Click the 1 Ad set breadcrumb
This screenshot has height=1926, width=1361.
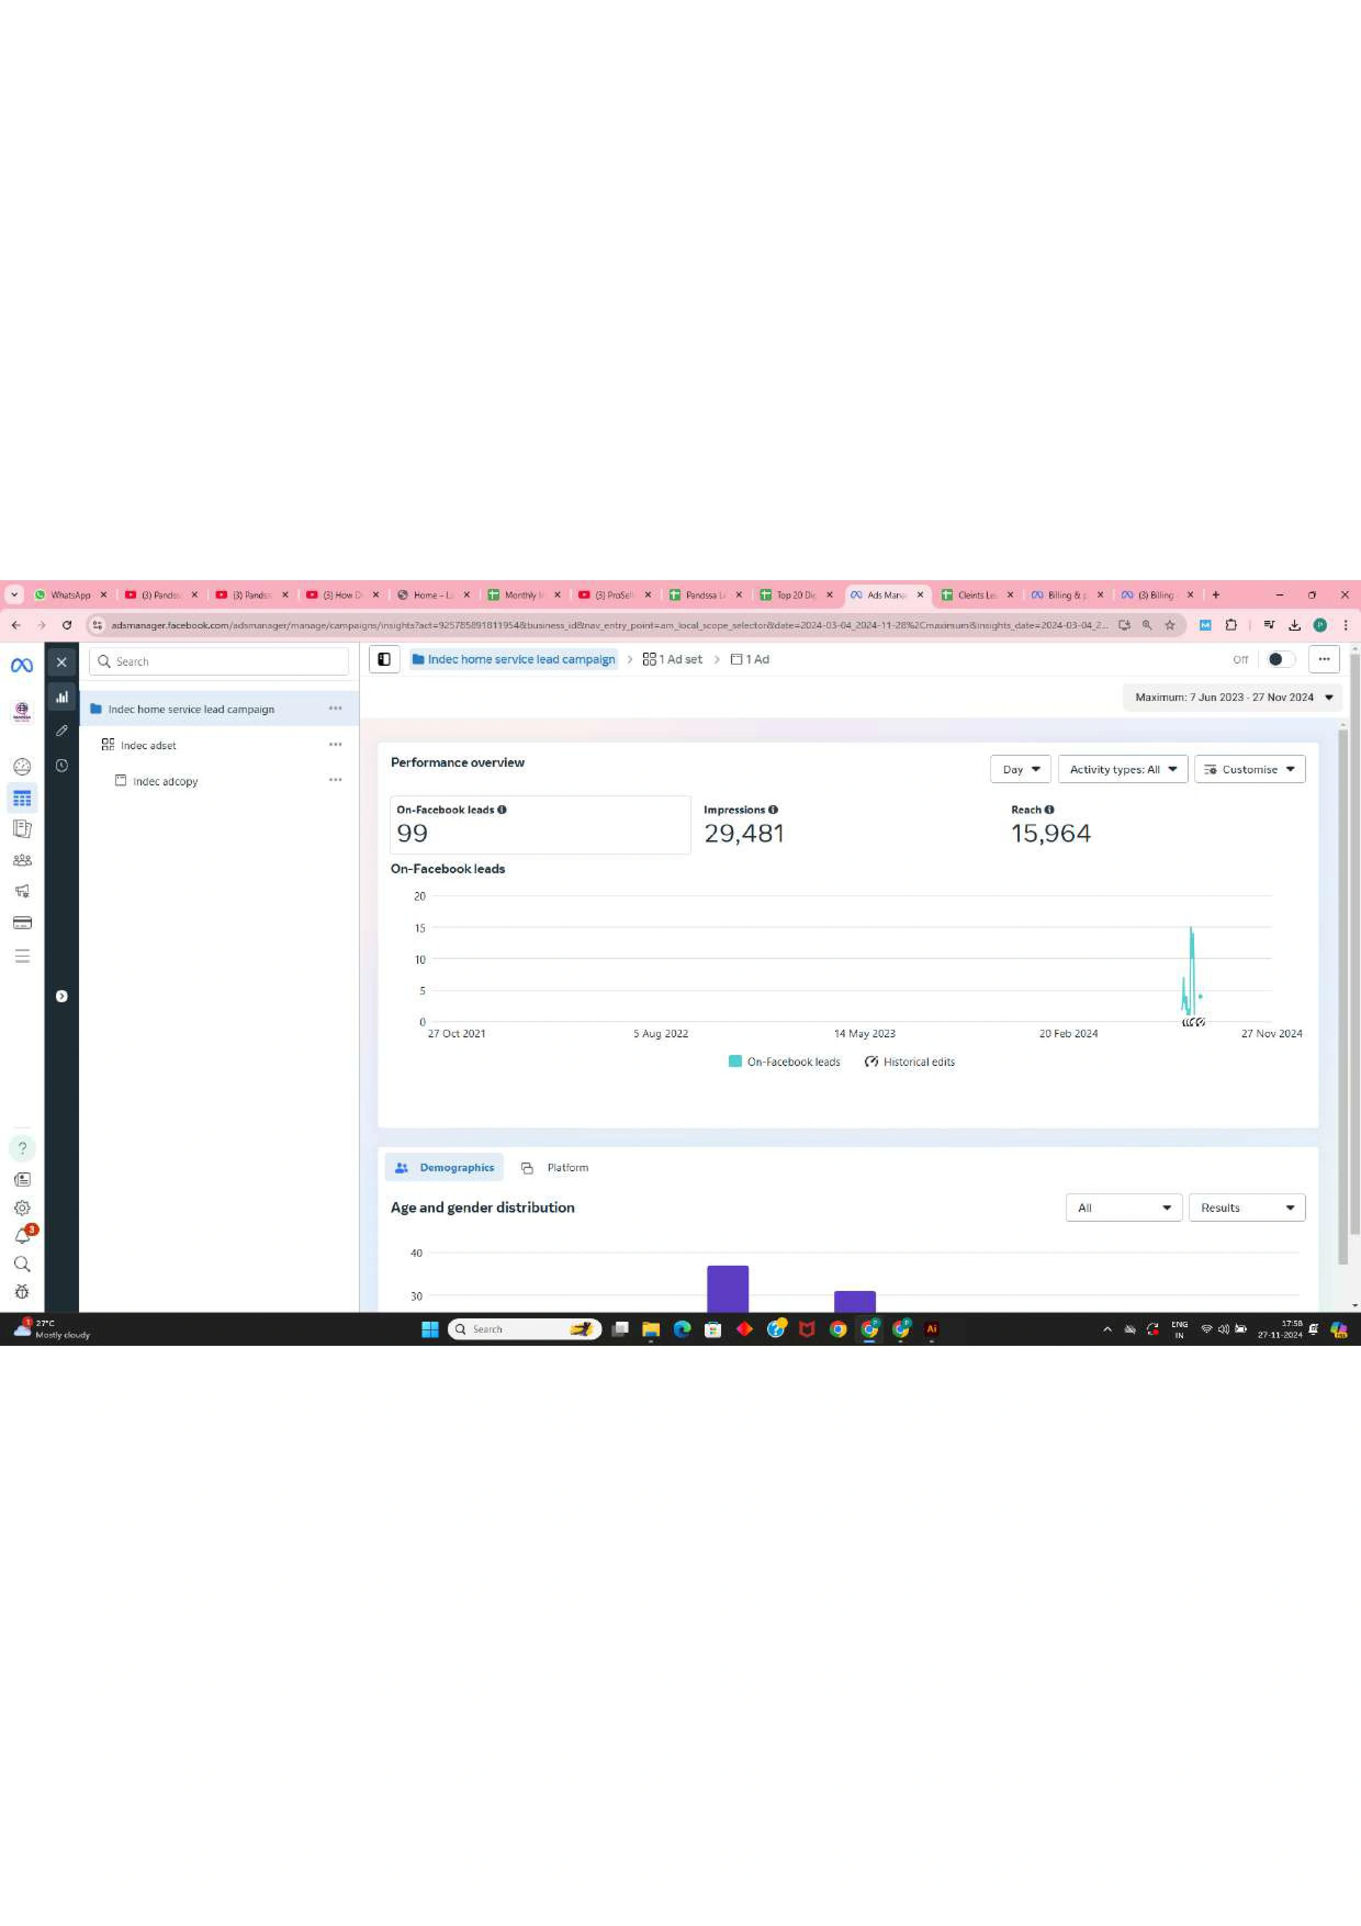(x=672, y=659)
